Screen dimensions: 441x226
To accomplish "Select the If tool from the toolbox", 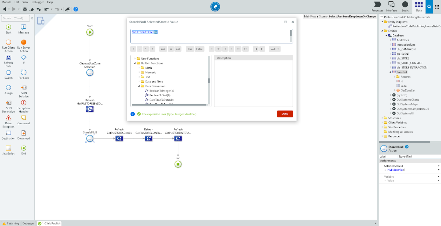I will click(24, 59).
